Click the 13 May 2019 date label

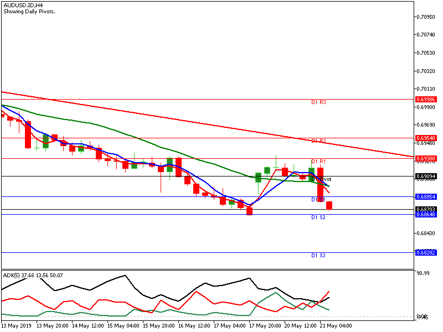point(18,326)
